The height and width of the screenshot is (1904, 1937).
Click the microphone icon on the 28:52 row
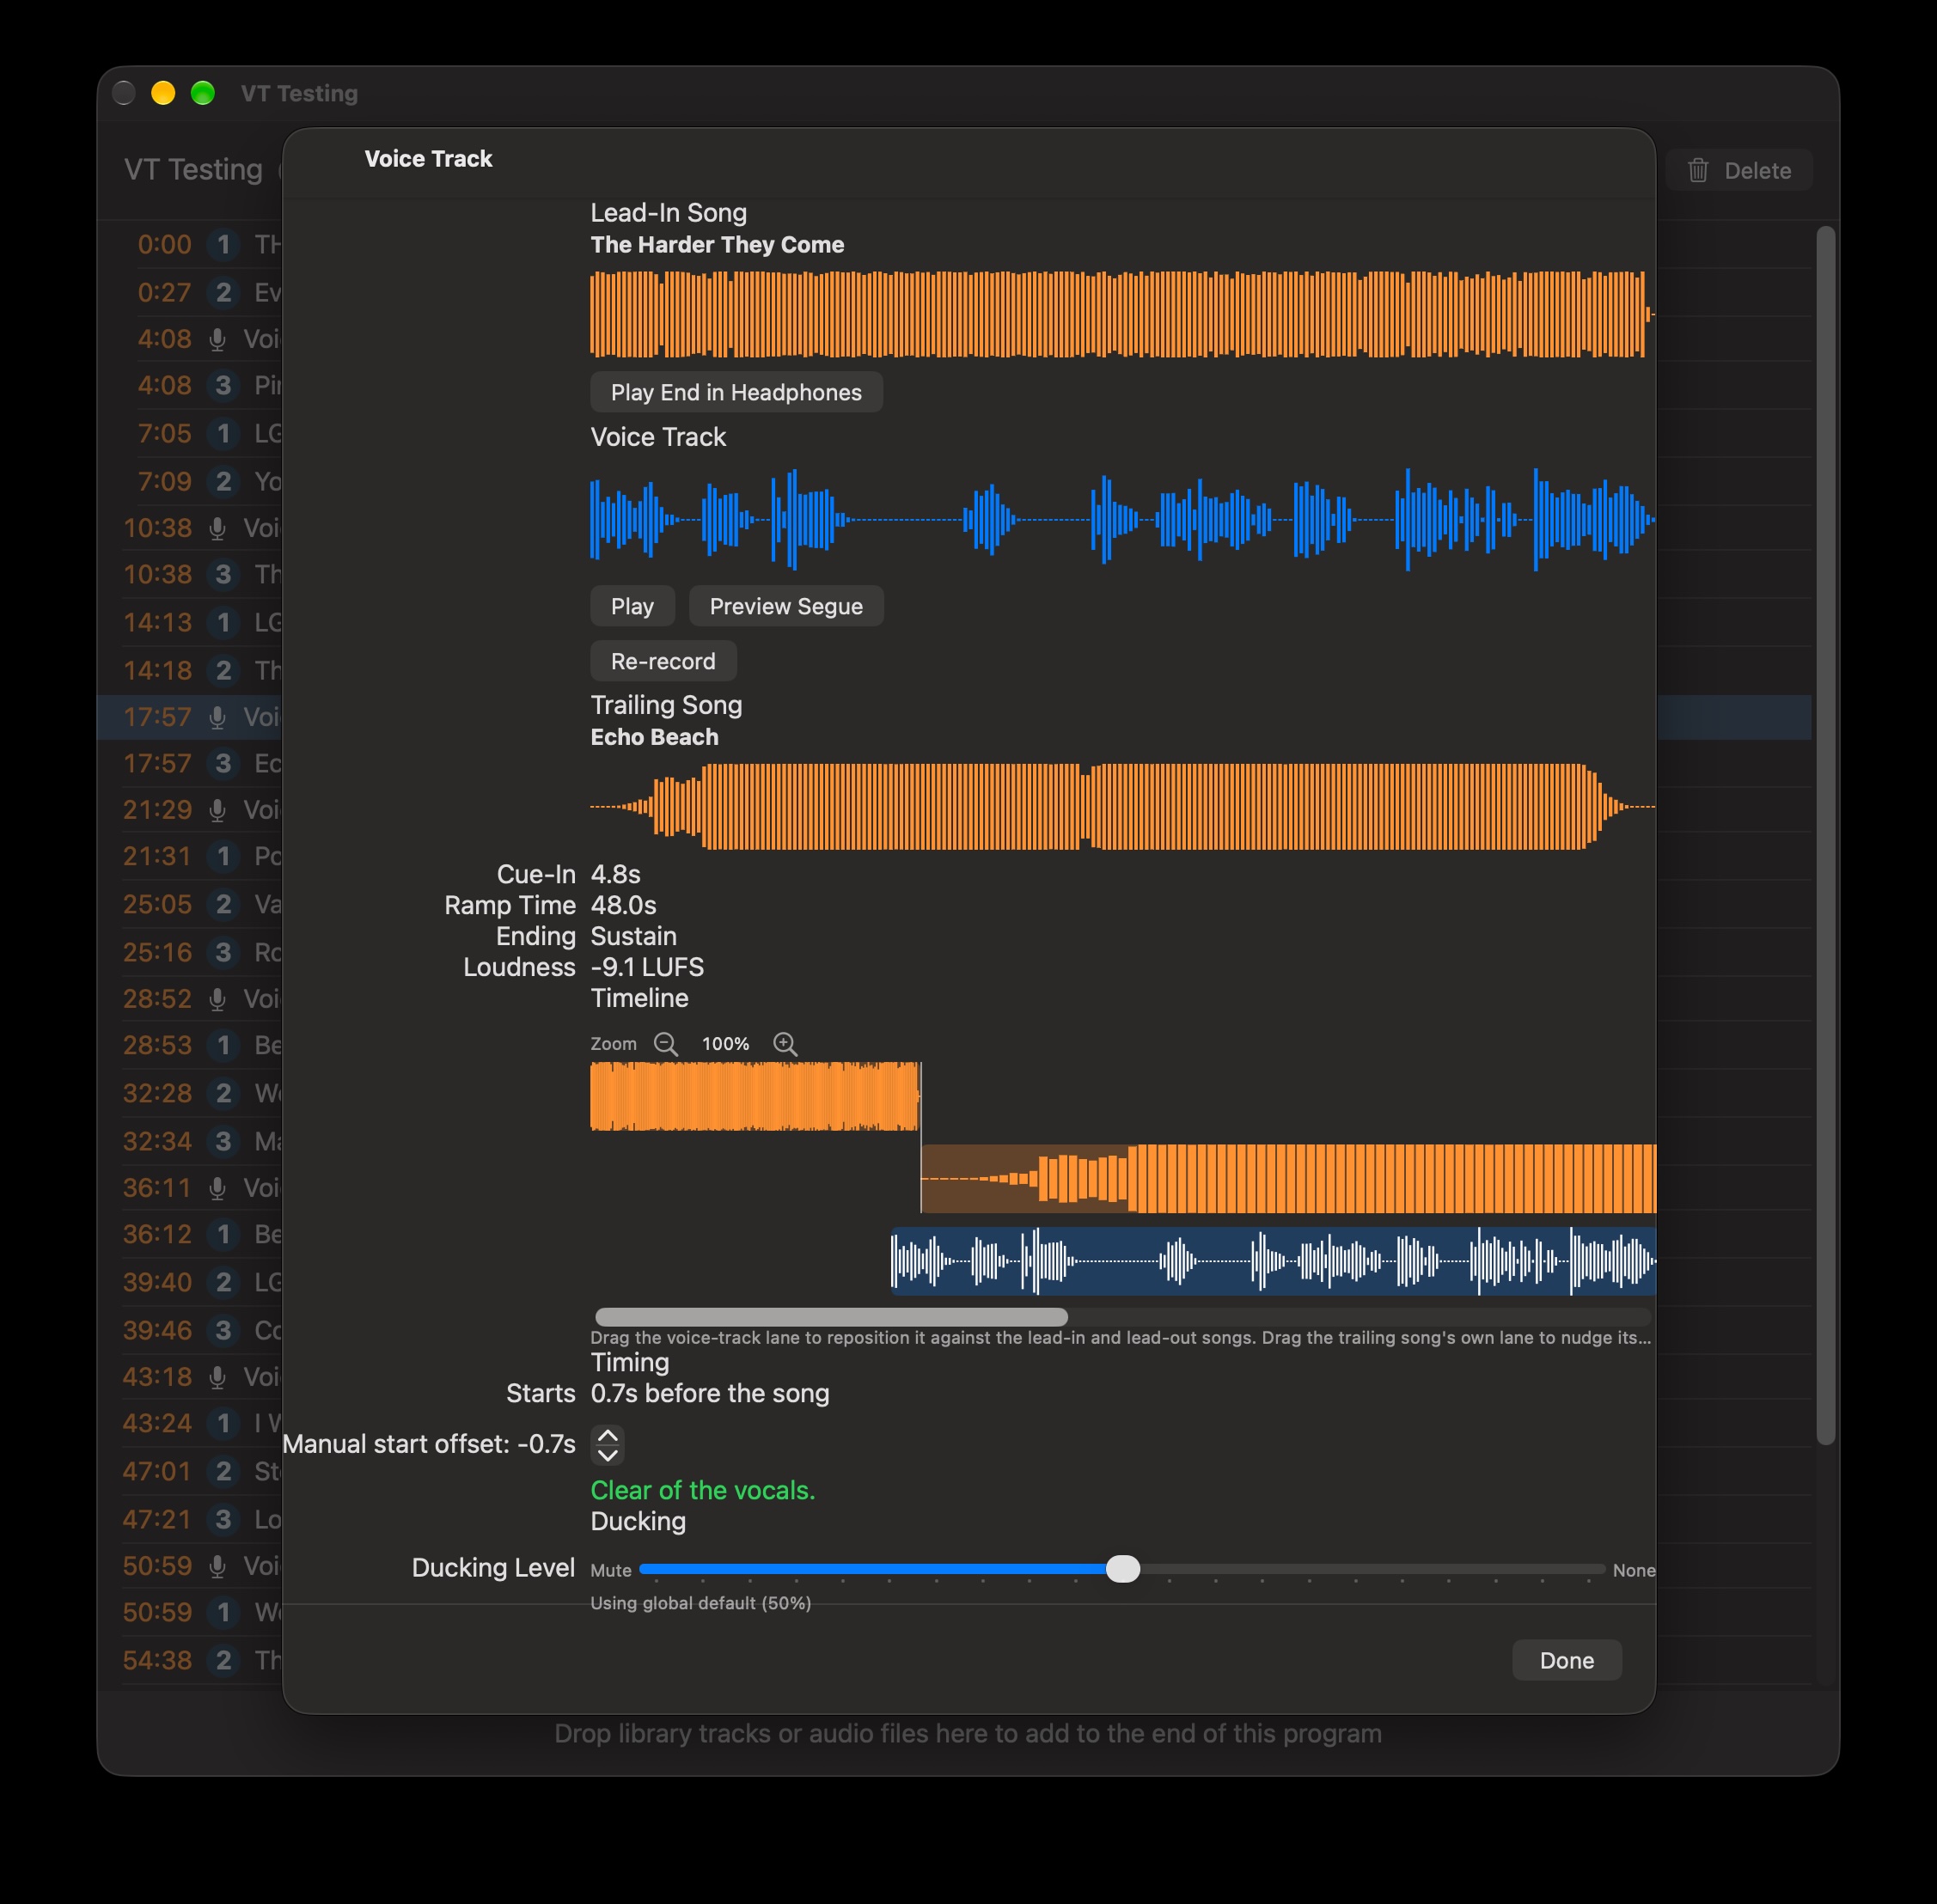(x=217, y=998)
